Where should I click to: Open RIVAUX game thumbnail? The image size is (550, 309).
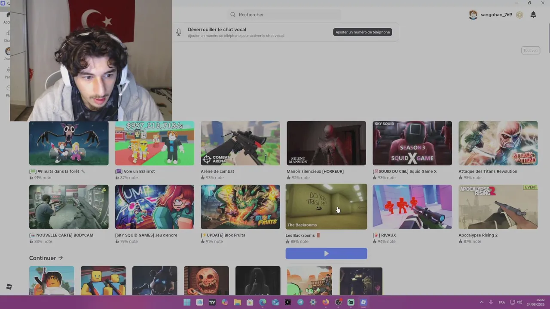click(x=412, y=207)
